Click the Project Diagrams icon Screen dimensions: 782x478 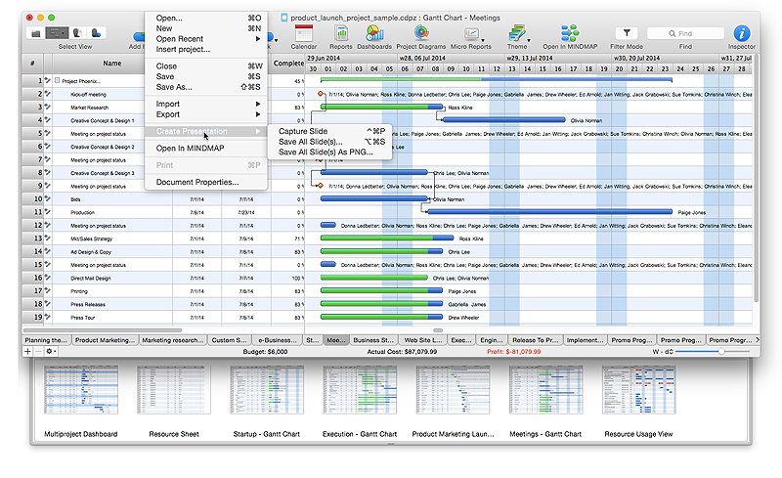coord(421,33)
